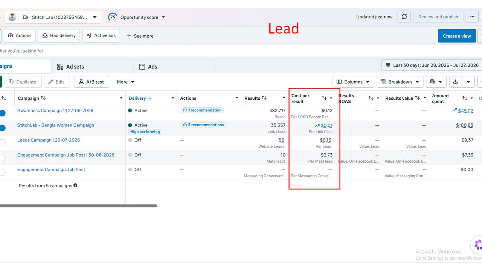The width and height of the screenshot is (482, 271).
Task: Click the Duplicate button
Action: [x=23, y=82]
